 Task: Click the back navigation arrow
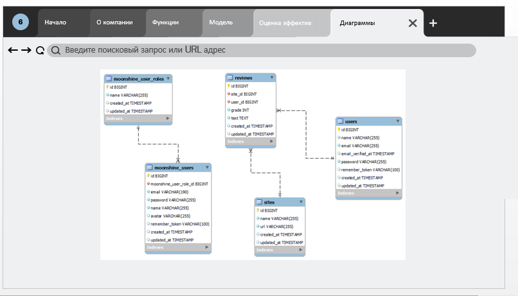[x=12, y=50]
